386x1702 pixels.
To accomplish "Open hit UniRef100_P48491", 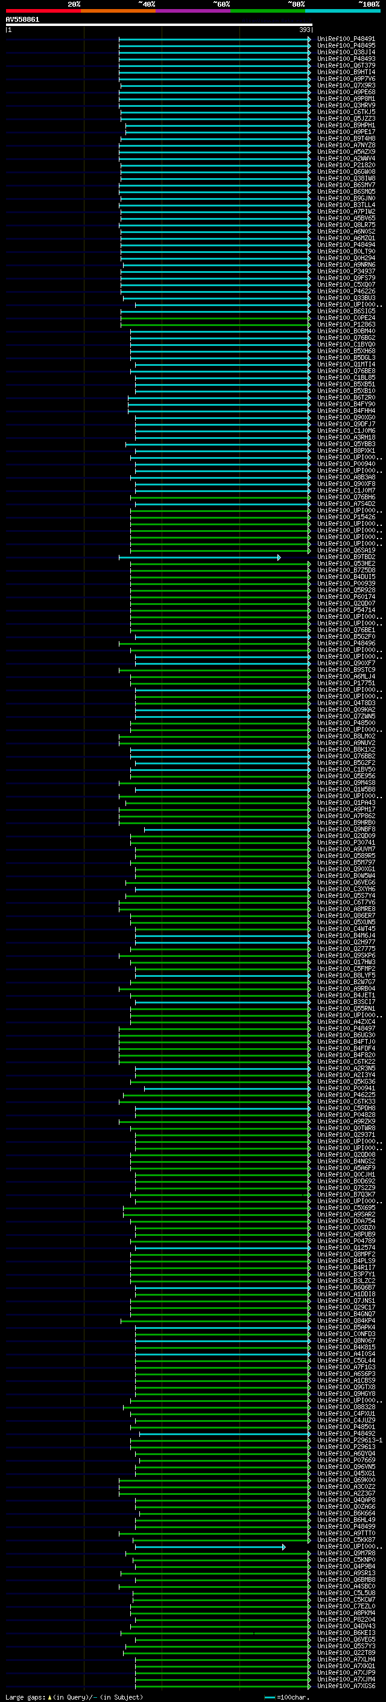I will 346,39.
